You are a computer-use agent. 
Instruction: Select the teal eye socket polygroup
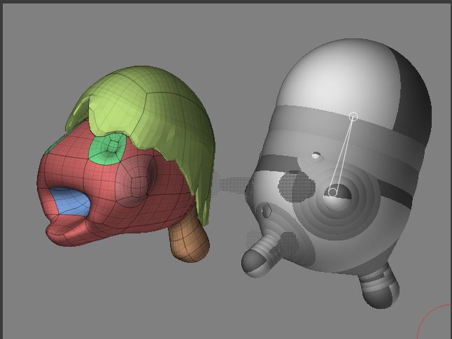[107, 150]
